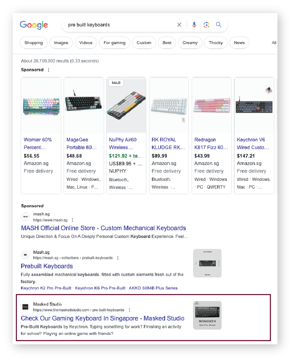This screenshot has width=294, height=361.
Task: Select the For gaming filter chip
Action: [115, 43]
